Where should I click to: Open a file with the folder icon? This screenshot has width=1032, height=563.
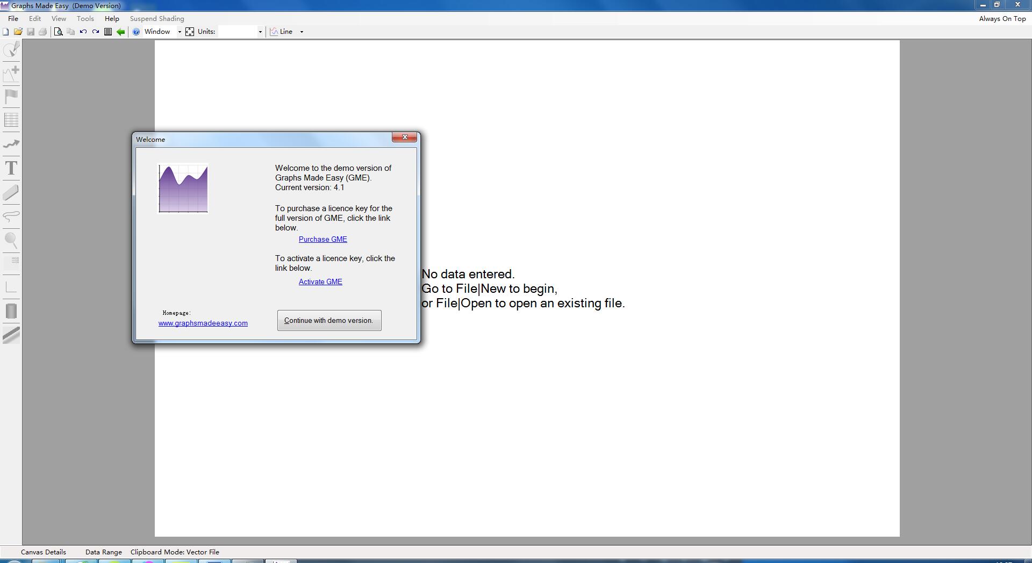18,32
